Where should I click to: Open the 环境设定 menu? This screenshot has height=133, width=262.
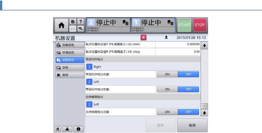coord(70,52)
